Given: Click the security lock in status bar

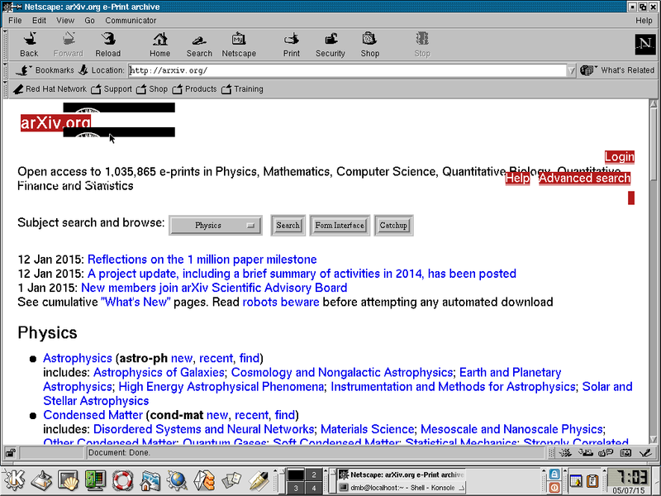Looking at the screenshot, I should tap(10, 453).
